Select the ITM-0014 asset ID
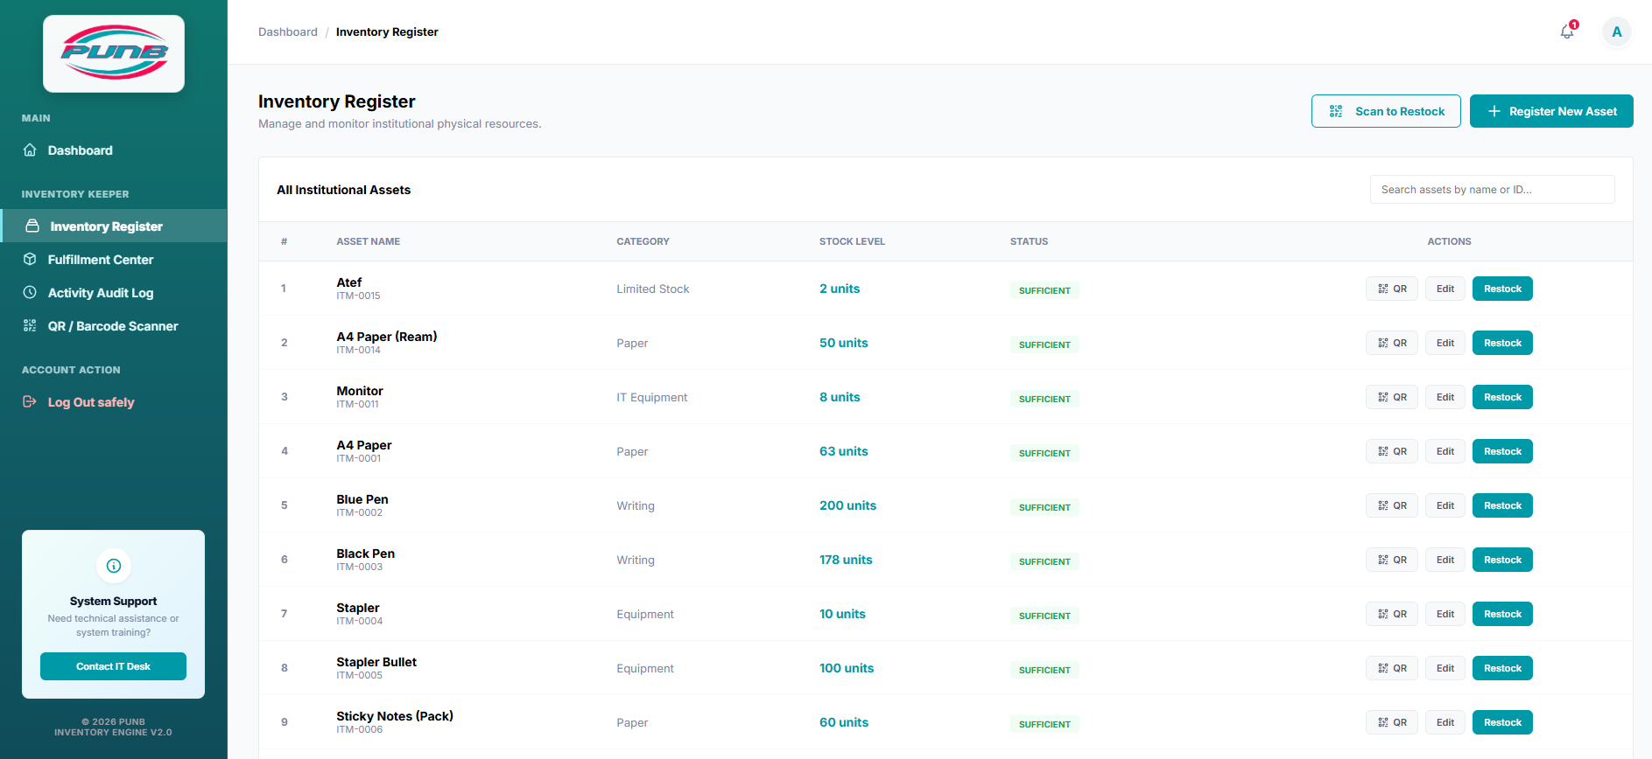1652x759 pixels. 359,350
